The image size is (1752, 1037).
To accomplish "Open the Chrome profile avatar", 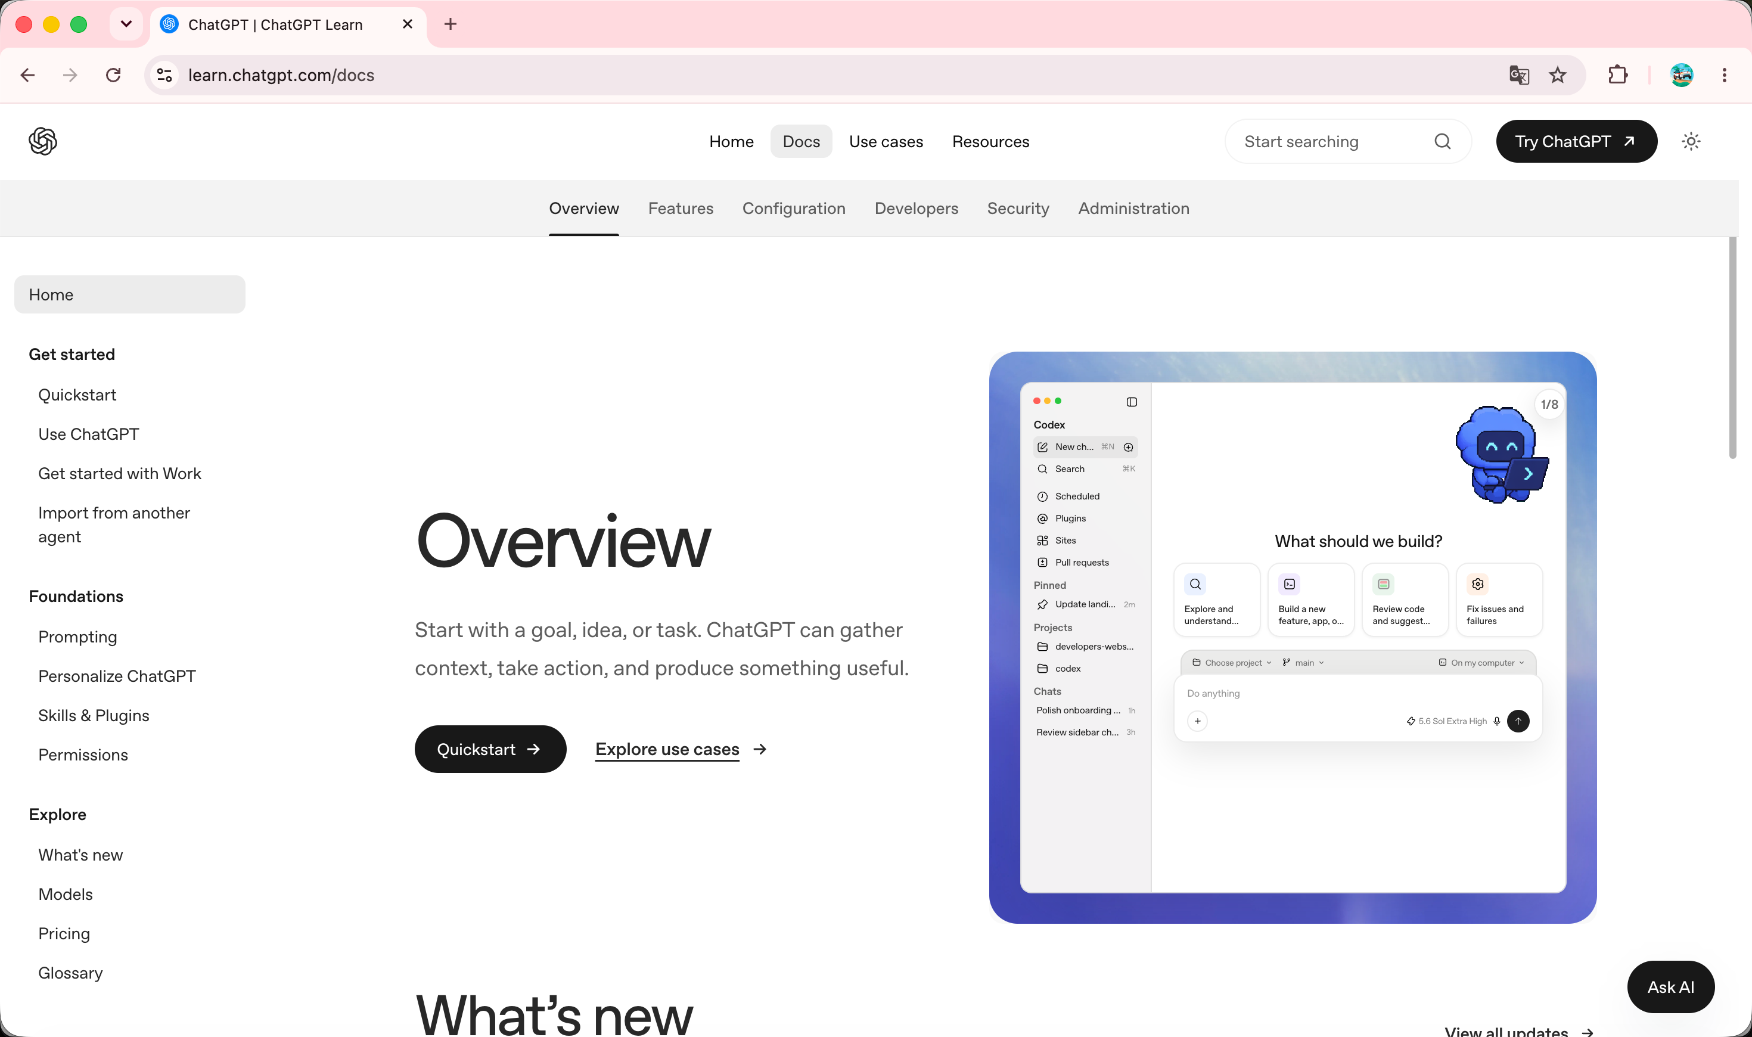I will (x=1682, y=74).
